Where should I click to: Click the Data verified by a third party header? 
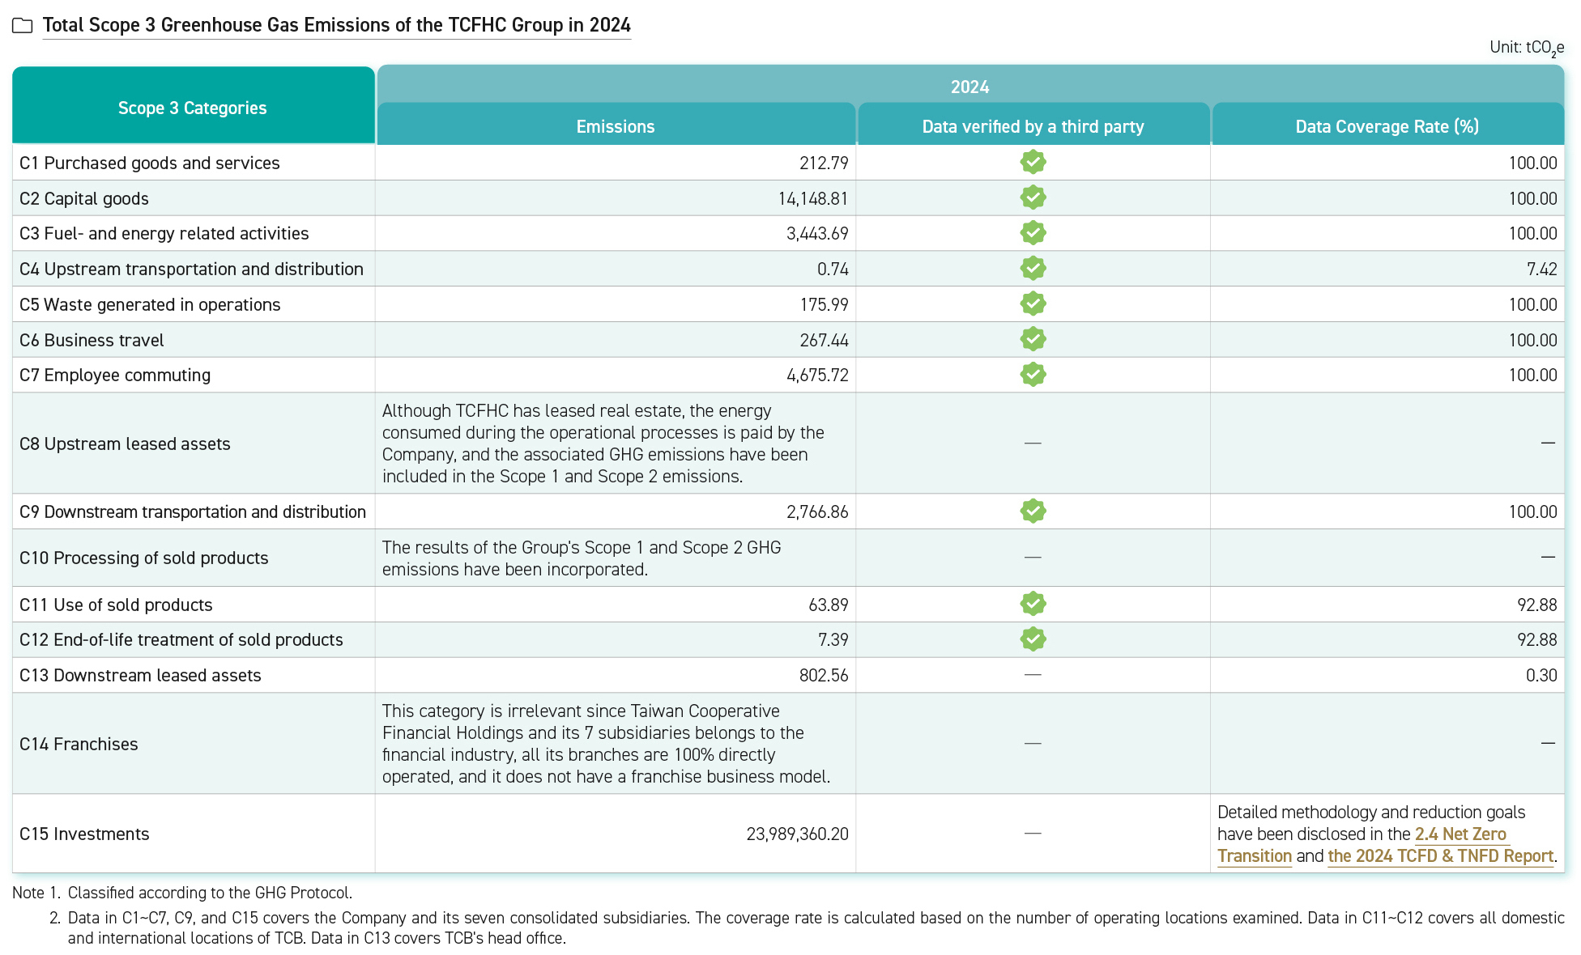(x=1033, y=126)
